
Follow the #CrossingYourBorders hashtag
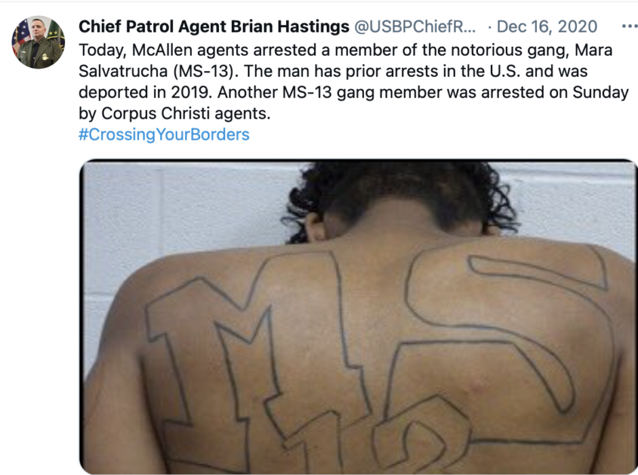[164, 134]
